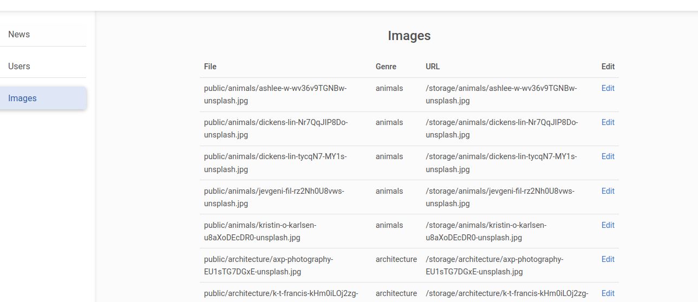Select the Images sidebar item
This screenshot has height=302, width=698.
click(x=43, y=98)
